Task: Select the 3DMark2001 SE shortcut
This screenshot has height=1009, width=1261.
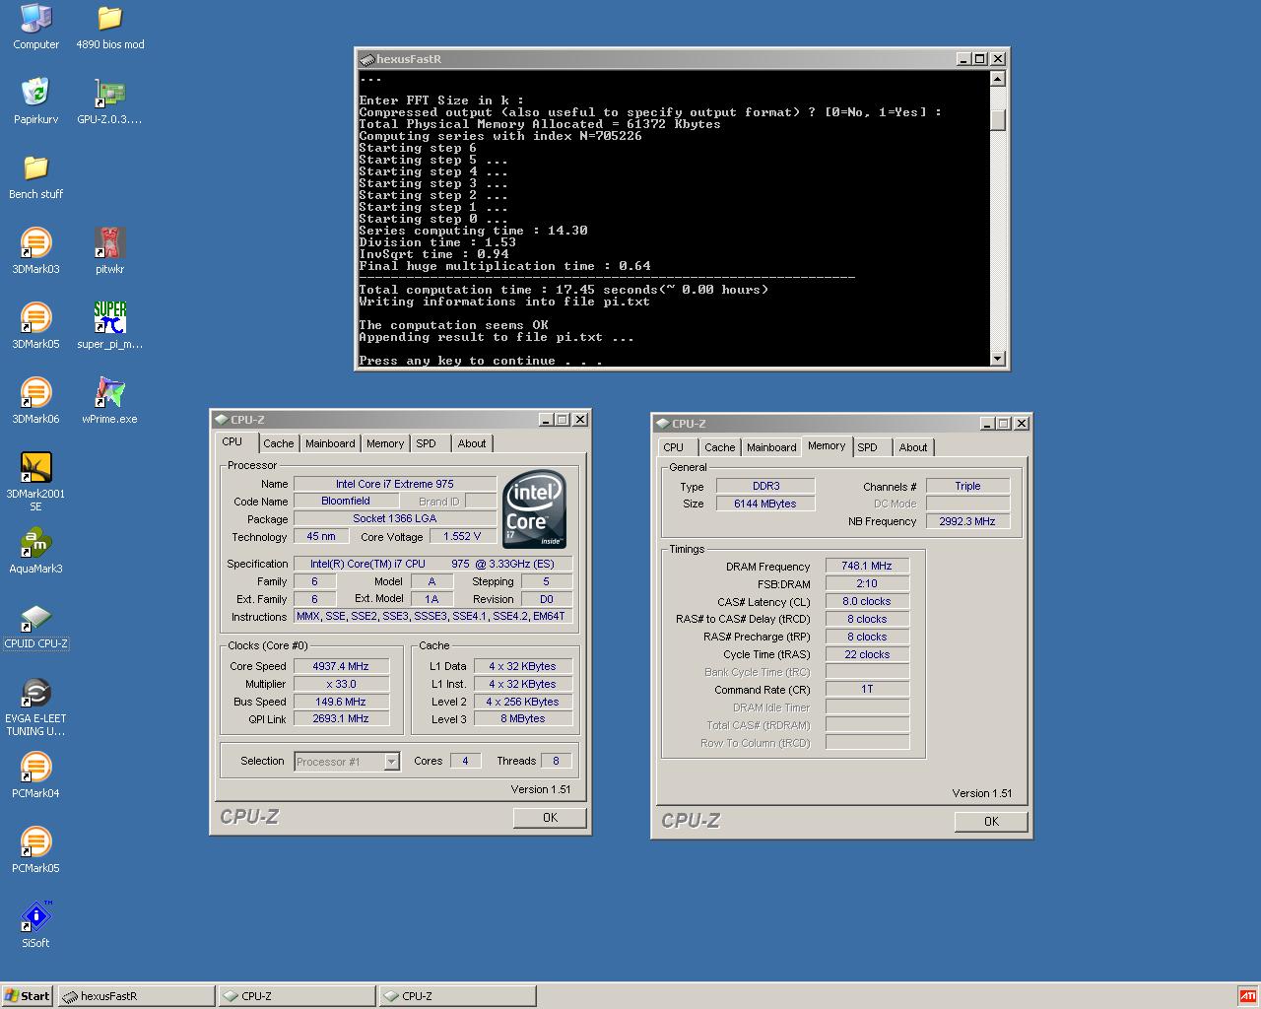Action: [35, 482]
